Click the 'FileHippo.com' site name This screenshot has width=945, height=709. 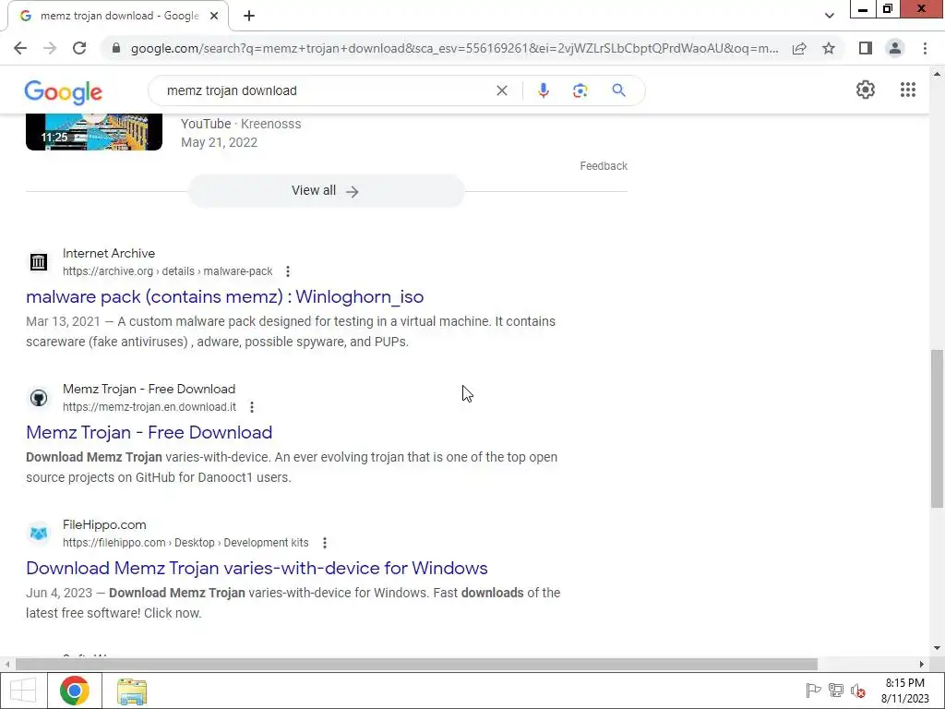[104, 524]
